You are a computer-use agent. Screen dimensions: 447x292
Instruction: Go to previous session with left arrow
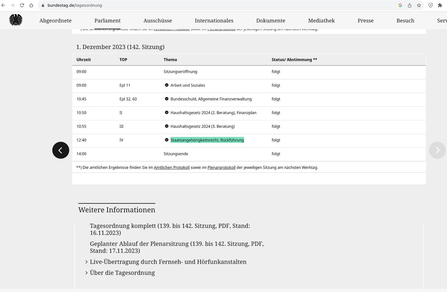tap(61, 150)
